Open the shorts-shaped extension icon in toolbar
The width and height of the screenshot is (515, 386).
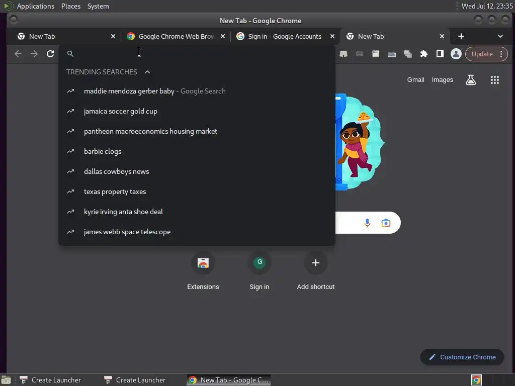344,54
